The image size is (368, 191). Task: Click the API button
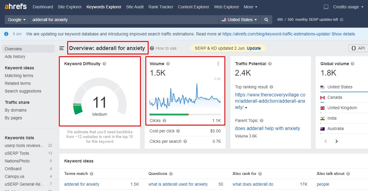pos(358,48)
